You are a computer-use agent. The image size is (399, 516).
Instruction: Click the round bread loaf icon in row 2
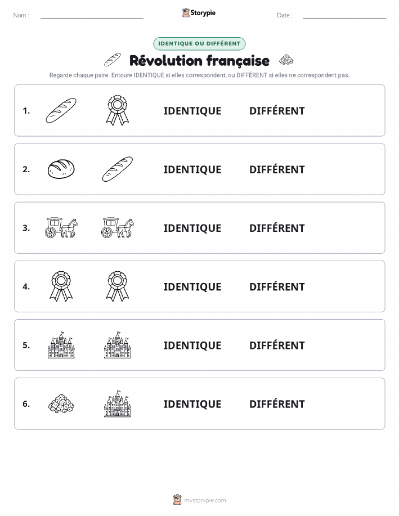click(61, 169)
